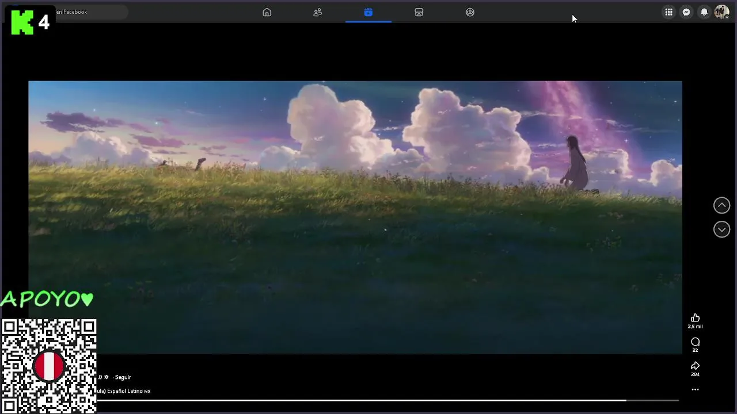This screenshot has height=414, width=737.
Task: Open the Friends tab
Action: [317, 12]
